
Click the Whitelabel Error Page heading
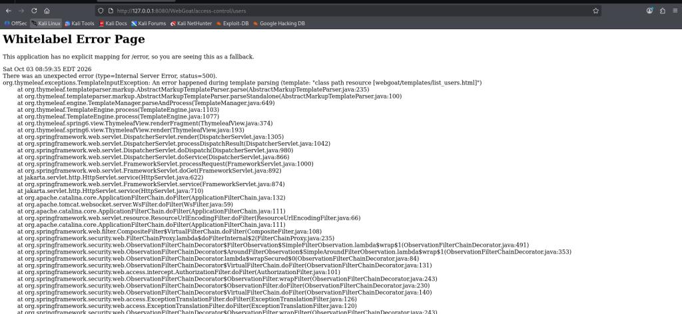pyautogui.click(x=74, y=39)
